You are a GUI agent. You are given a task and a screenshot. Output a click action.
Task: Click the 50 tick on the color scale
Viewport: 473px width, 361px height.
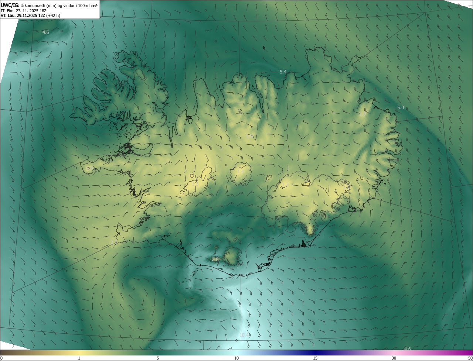point(470,358)
